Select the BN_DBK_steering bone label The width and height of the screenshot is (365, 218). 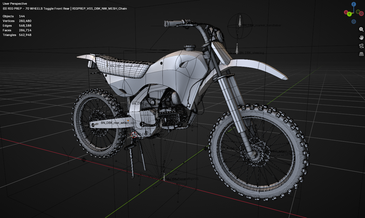click(251, 53)
